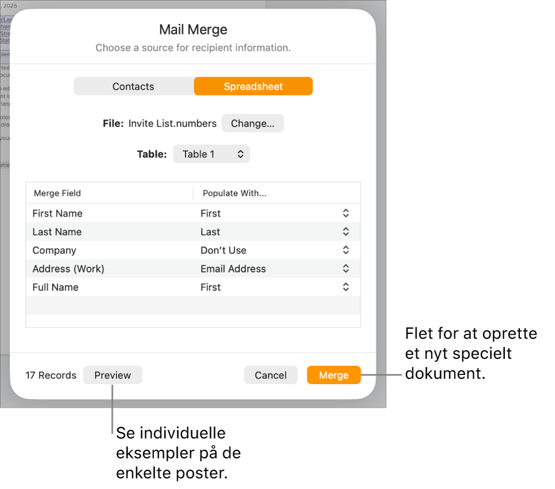Select the Full Name merge field row

(193, 287)
